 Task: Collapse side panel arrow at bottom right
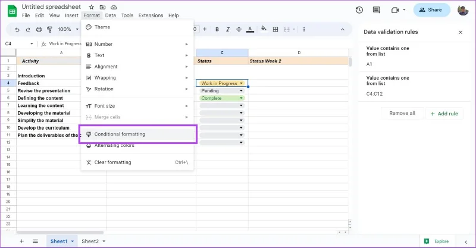click(x=466, y=242)
